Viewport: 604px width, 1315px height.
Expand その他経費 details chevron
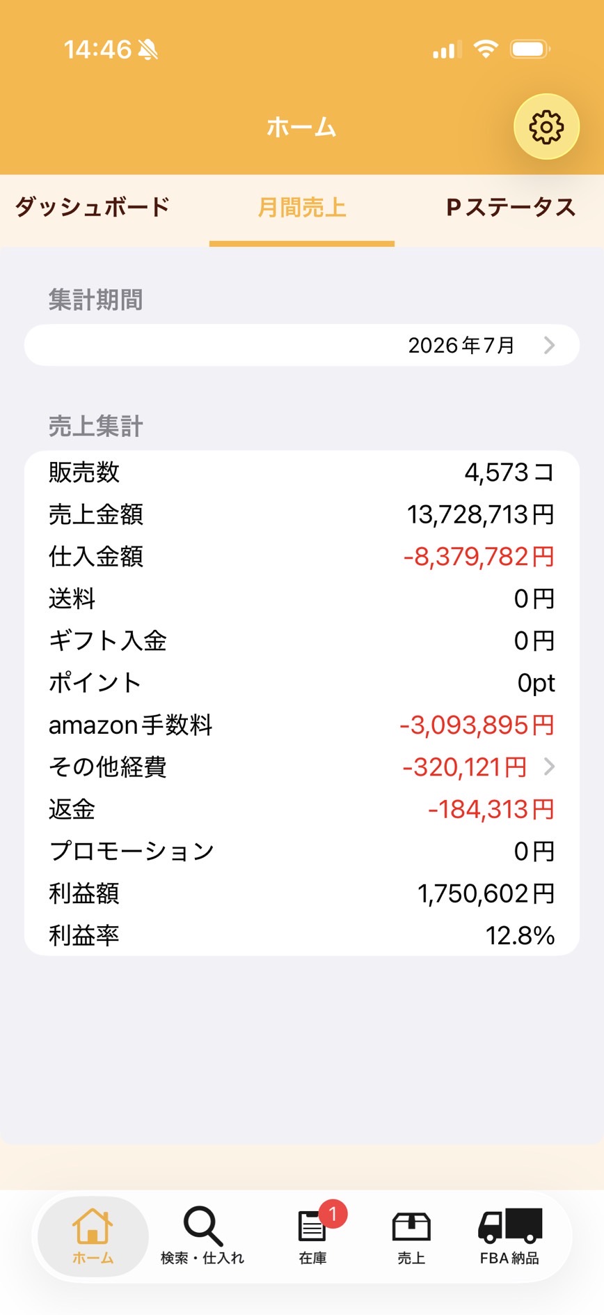[x=549, y=767]
